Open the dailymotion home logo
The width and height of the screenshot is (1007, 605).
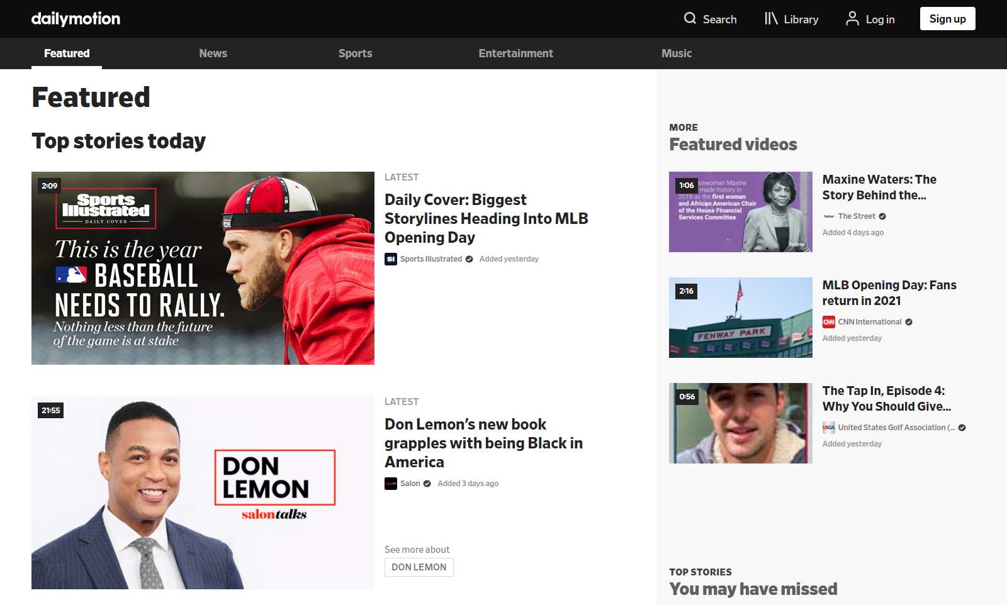point(76,19)
